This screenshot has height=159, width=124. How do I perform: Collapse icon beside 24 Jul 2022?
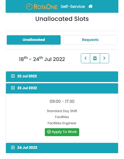[13, 147]
